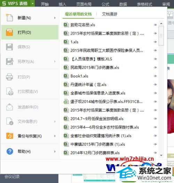
Task: Expand the 备份与恢复(K) submenu arrow
Action: 55,136
